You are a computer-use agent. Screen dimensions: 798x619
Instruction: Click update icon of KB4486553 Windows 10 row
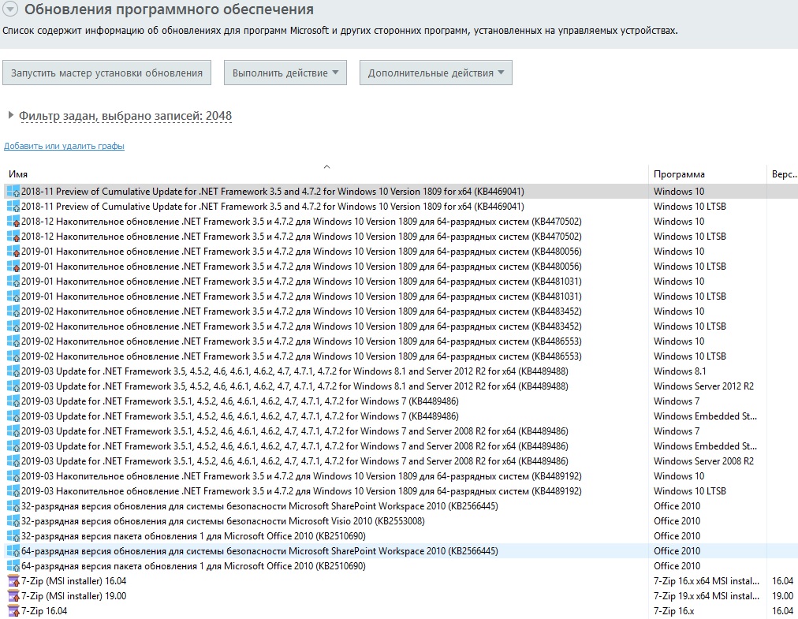(13, 341)
